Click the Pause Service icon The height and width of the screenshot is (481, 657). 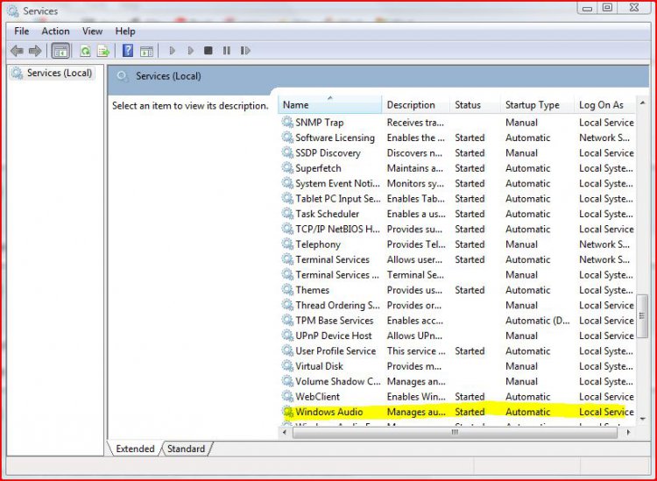pos(227,51)
